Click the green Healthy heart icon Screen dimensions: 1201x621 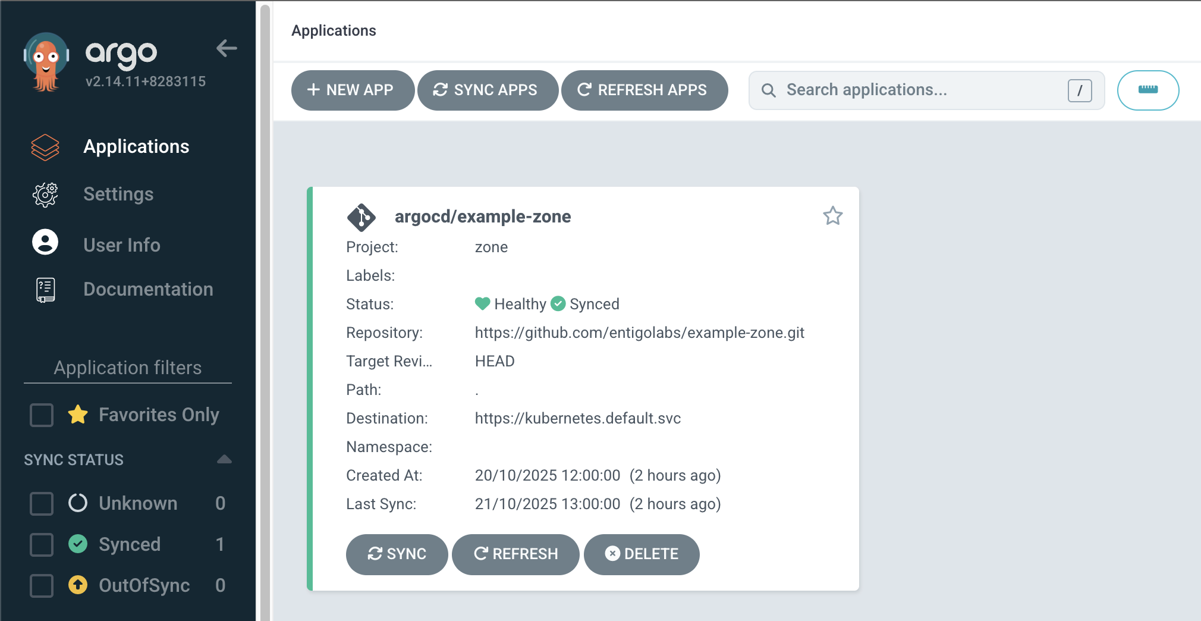482,304
